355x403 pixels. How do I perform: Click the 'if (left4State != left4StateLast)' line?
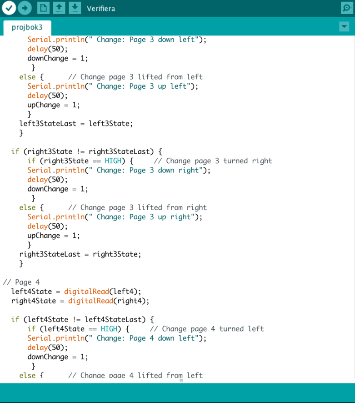tap(82, 320)
